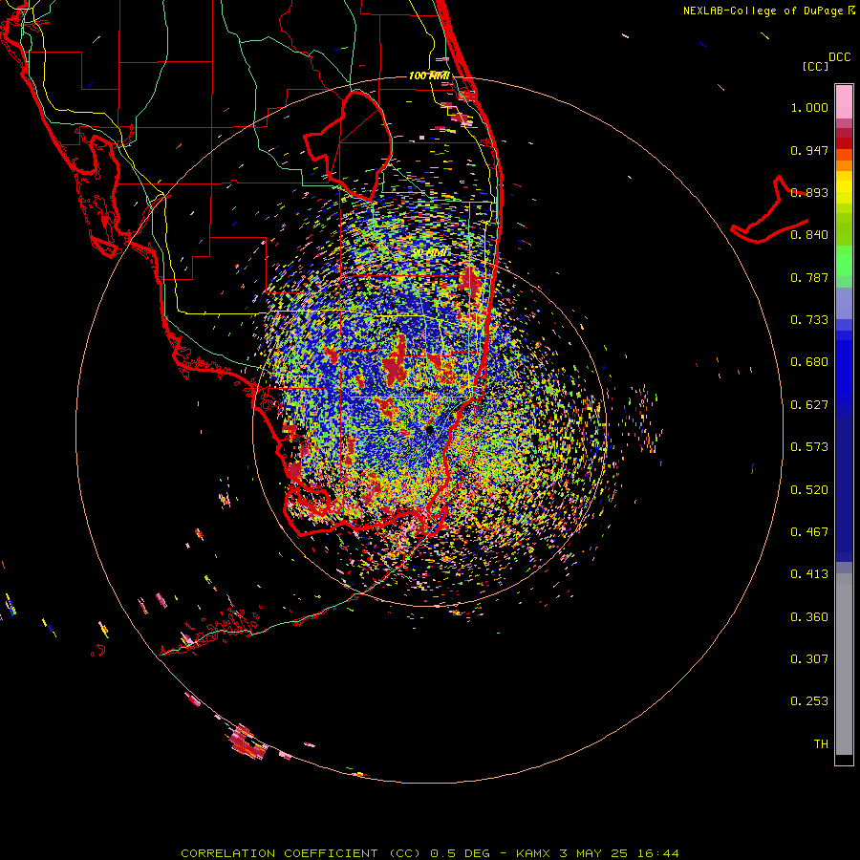The image size is (860, 860).
Task: Select the 0.627 legend value
Action: tap(809, 405)
